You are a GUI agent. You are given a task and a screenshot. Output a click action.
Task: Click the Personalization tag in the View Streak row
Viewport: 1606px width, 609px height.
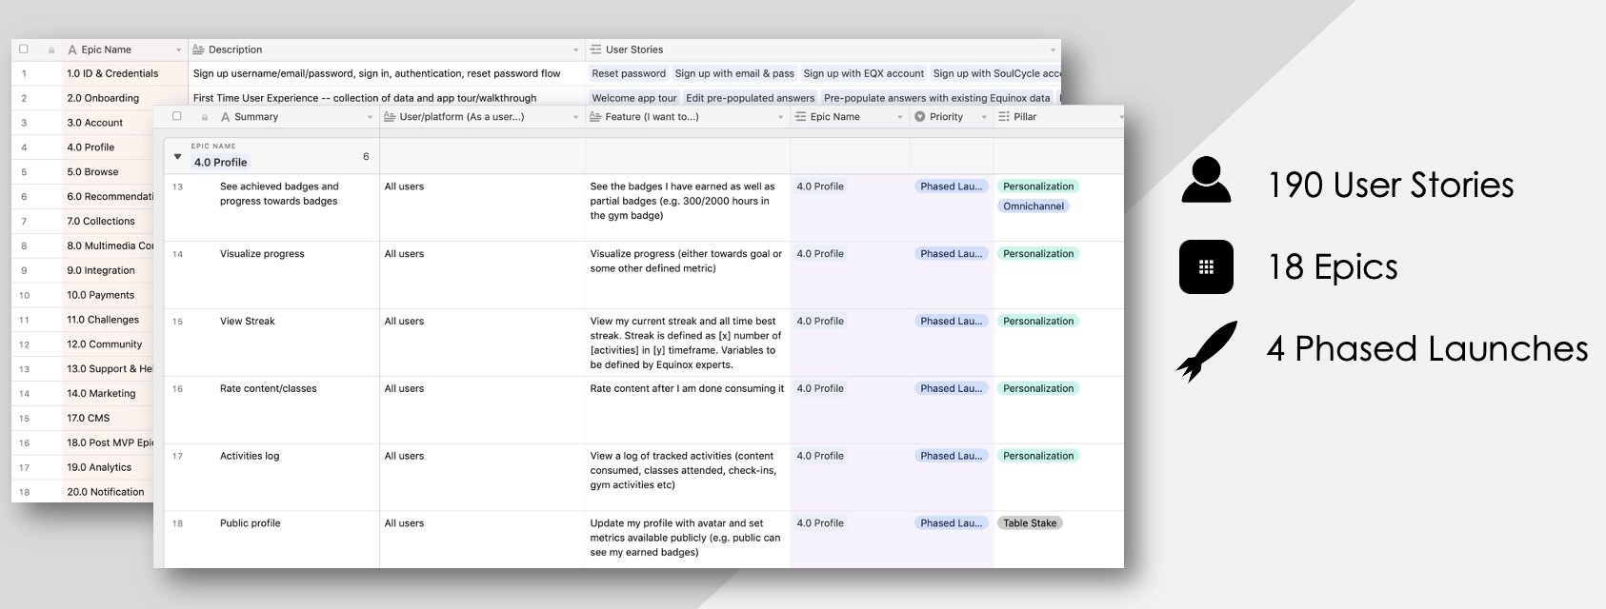(1038, 322)
